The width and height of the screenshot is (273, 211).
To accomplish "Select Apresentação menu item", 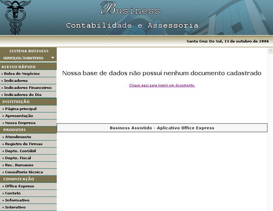I will coord(28,116).
